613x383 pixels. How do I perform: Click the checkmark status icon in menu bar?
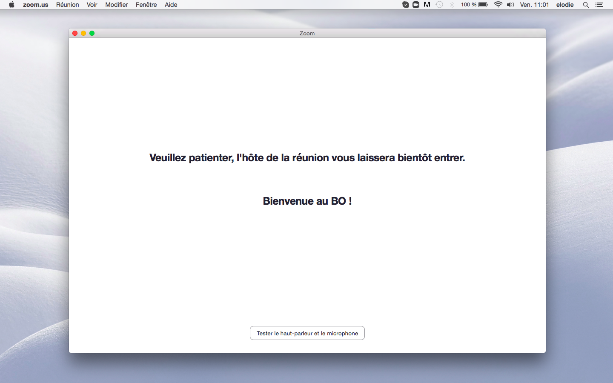coord(406,5)
